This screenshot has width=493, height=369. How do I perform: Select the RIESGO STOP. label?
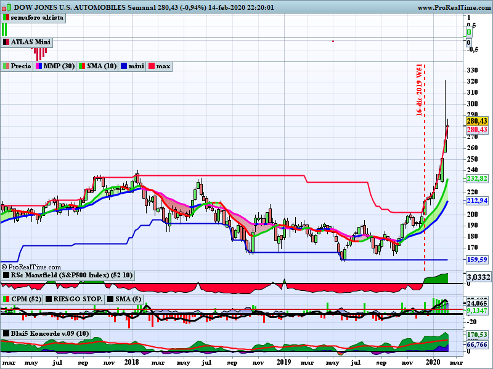tap(78, 300)
